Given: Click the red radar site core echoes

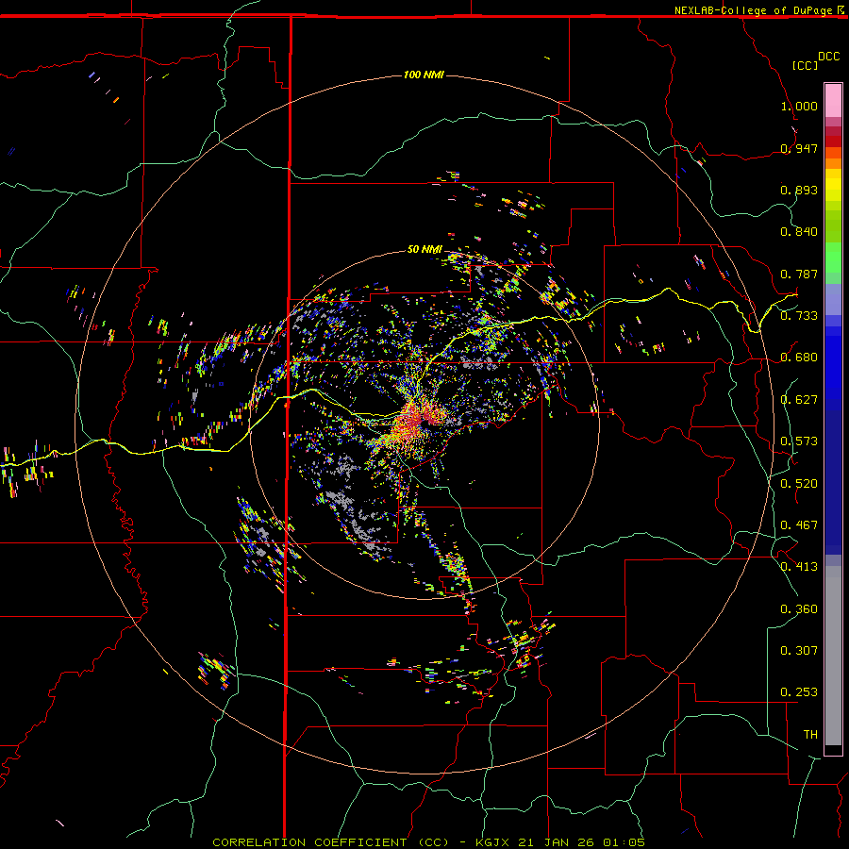Looking at the screenshot, I should 416,420.
